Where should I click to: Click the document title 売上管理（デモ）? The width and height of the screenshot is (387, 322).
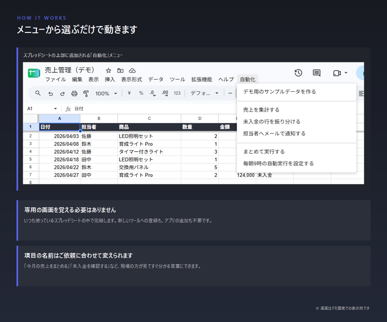[x=69, y=70]
